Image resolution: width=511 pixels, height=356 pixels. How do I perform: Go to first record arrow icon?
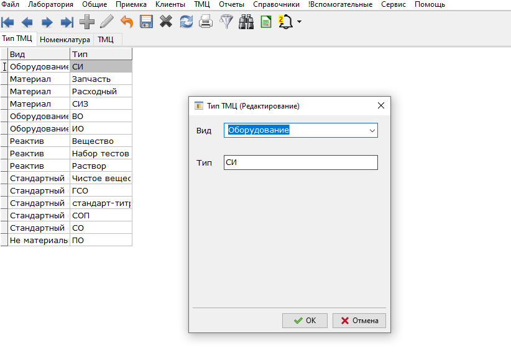[x=7, y=22]
